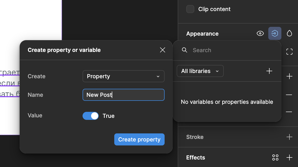Toggle layer visibility eye icon in Appearance
Screen dimensions: 298x167
tap(260, 33)
